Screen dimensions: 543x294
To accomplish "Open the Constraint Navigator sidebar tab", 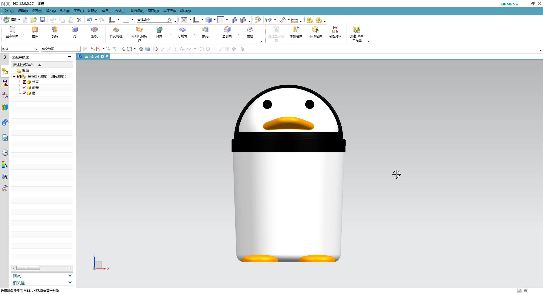I will pos(5,83).
